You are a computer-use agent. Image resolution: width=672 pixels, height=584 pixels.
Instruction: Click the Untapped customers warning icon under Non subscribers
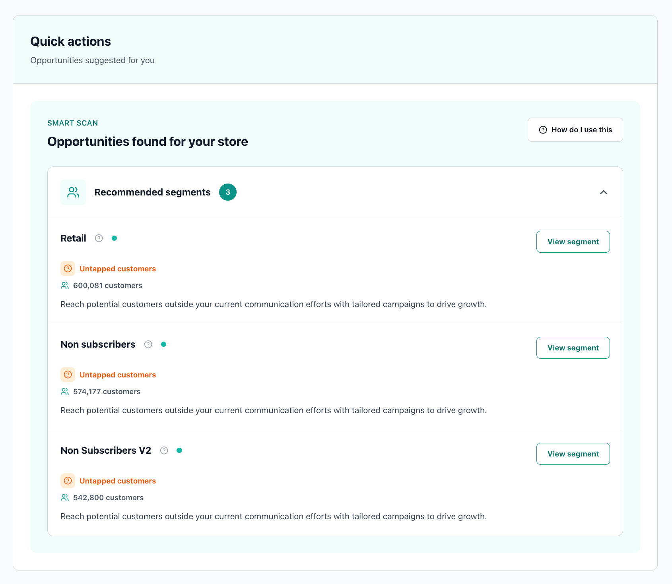[68, 375]
